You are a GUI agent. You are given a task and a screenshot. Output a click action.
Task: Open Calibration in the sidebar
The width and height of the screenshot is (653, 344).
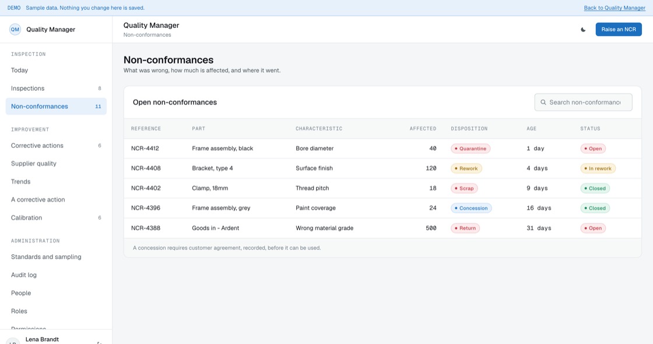click(56, 218)
